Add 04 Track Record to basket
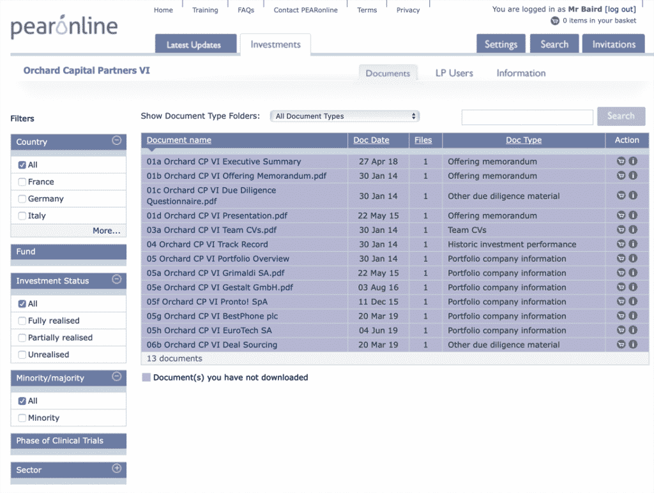 (x=621, y=244)
